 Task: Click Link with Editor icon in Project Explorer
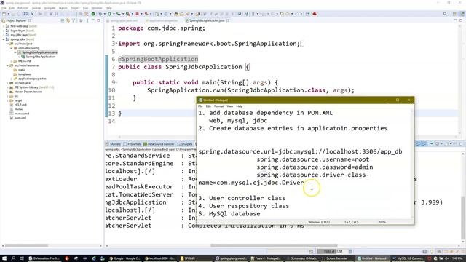(x=68, y=20)
